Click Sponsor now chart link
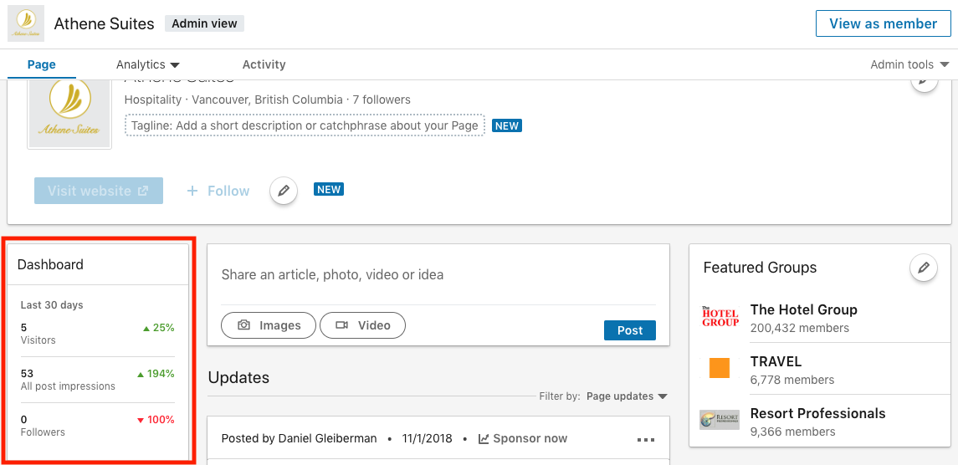The width and height of the screenshot is (958, 465). point(523,438)
